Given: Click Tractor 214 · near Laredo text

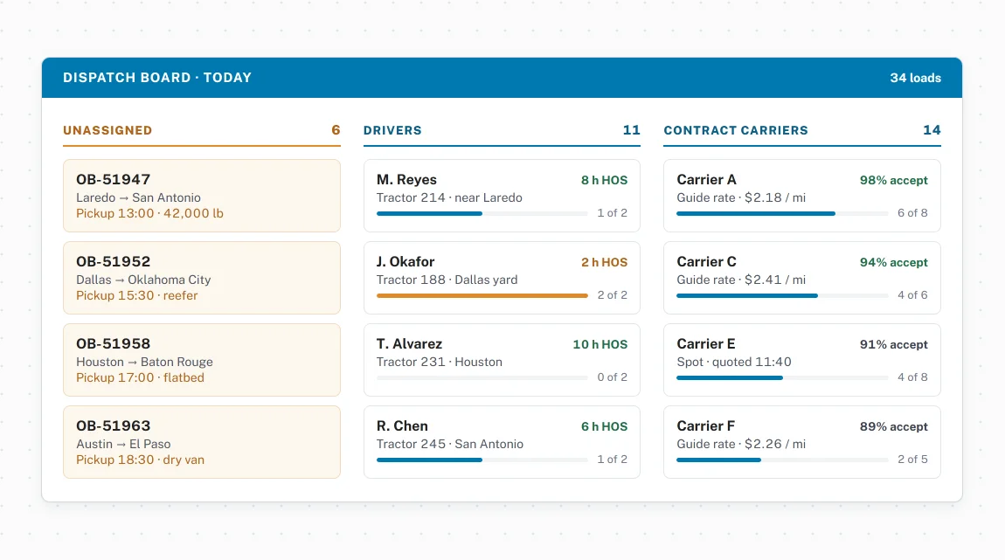Looking at the screenshot, I should (449, 197).
